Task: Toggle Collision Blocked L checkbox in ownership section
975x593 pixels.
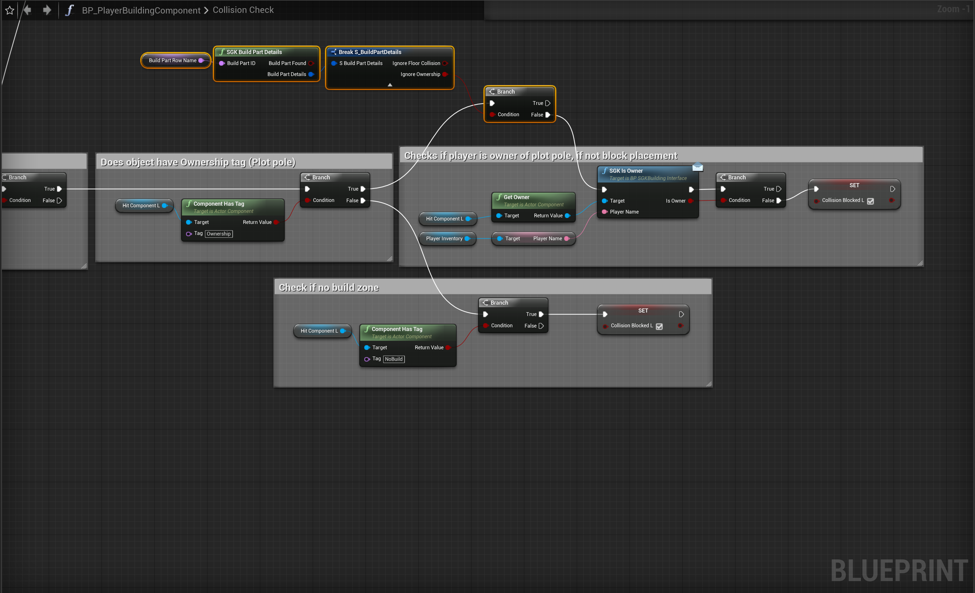Action: coord(871,201)
